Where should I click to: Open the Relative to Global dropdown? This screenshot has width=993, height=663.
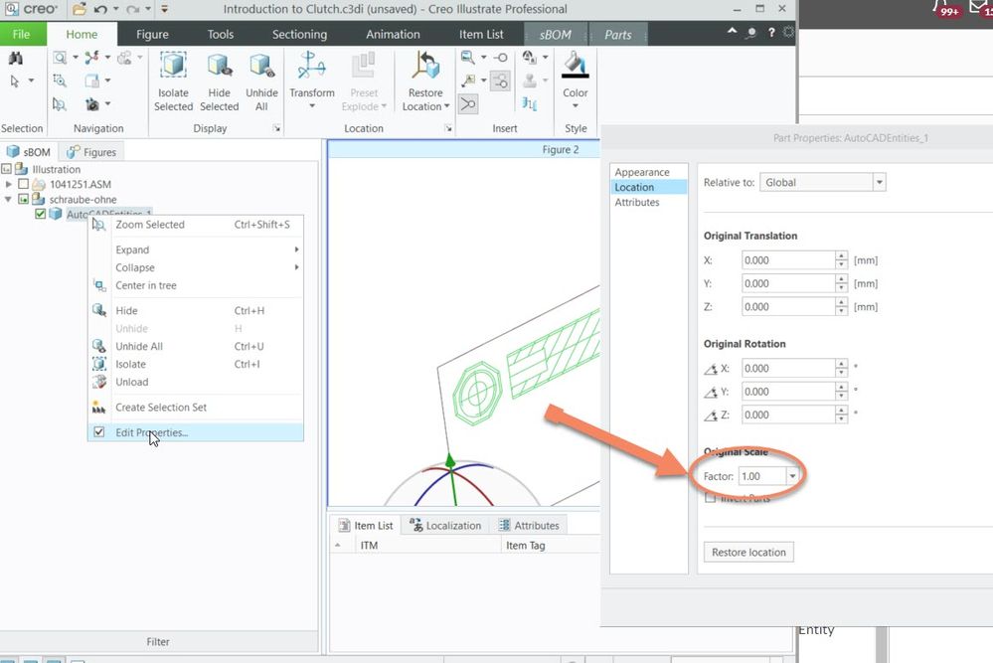[879, 182]
